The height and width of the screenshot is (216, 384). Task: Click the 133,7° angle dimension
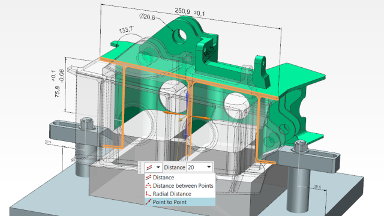pos(127,30)
